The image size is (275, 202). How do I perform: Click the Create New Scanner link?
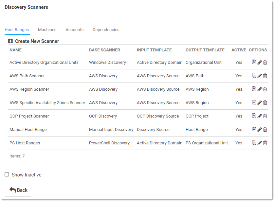(37, 41)
